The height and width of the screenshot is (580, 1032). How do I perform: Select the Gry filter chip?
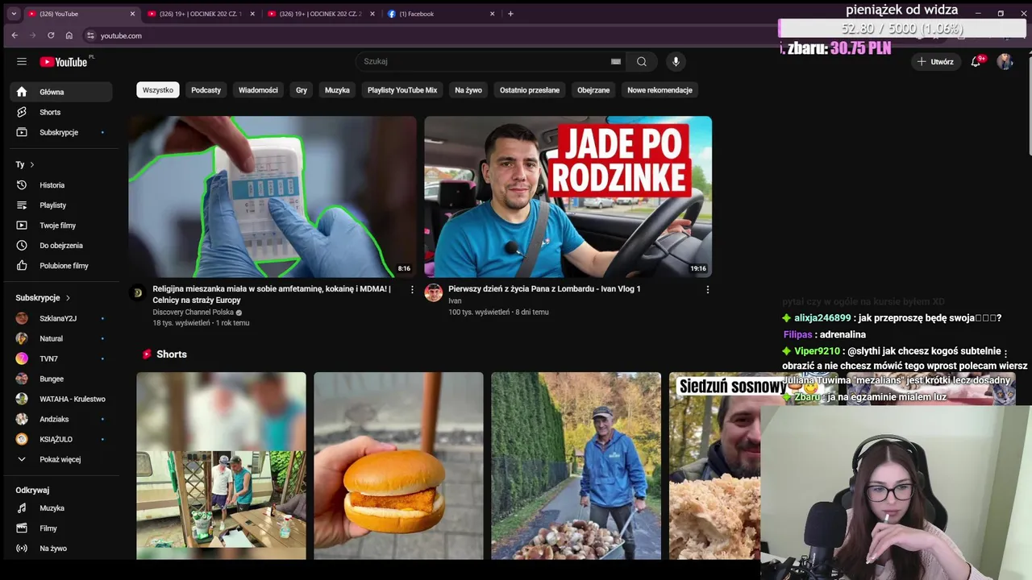[302, 90]
